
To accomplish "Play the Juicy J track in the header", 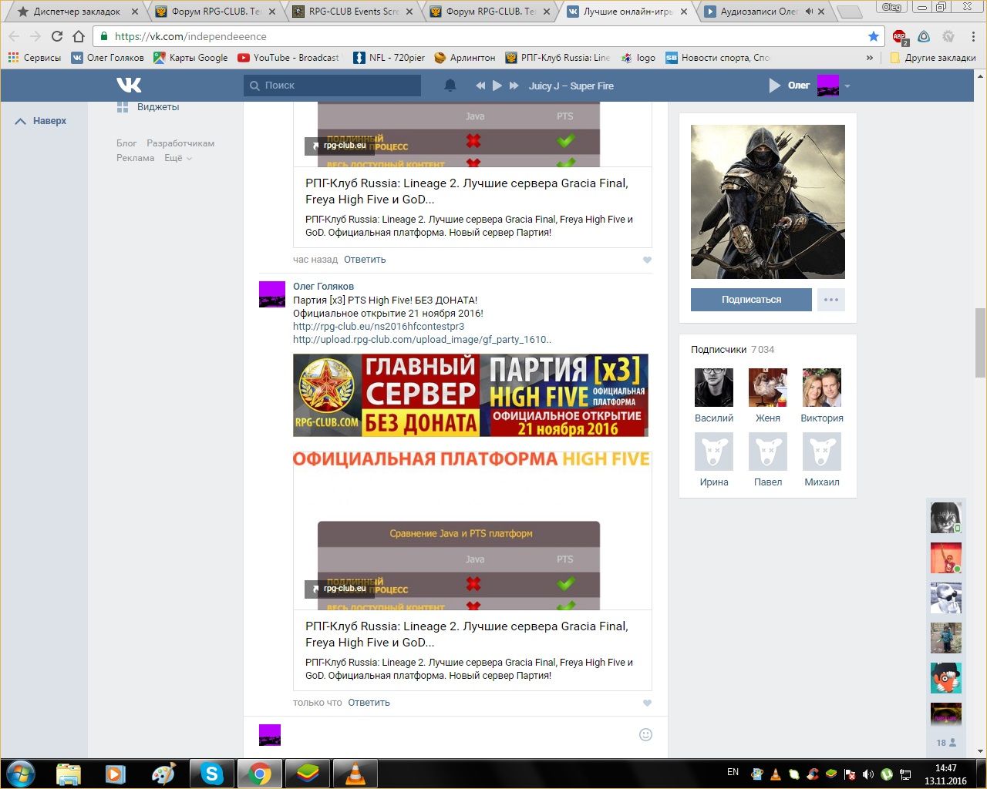I will pyautogui.click(x=497, y=86).
